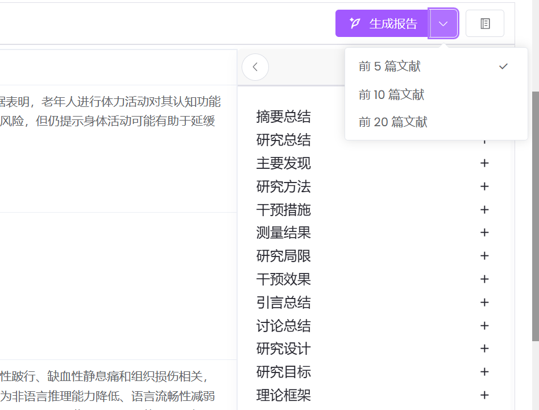Open the report outline panel icon
539x410 pixels.
tap(484, 23)
